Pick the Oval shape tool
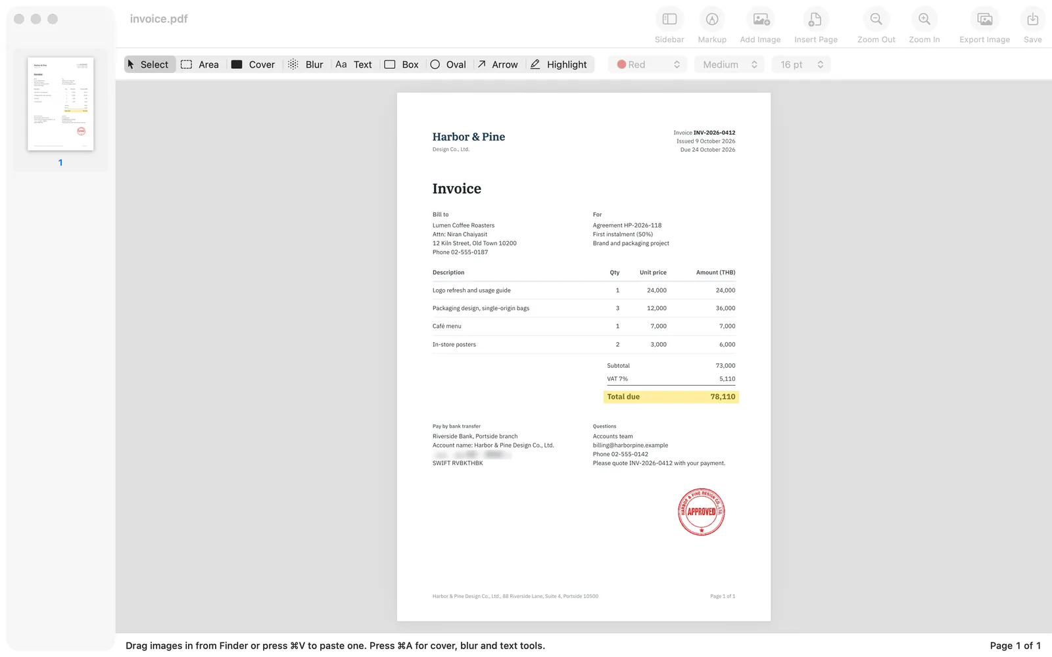The width and height of the screenshot is (1052, 657). tap(448, 64)
